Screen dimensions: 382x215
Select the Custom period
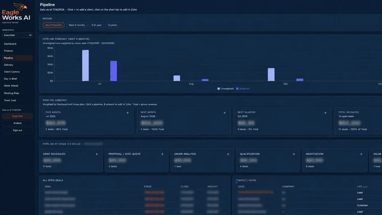pyautogui.click(x=113, y=25)
